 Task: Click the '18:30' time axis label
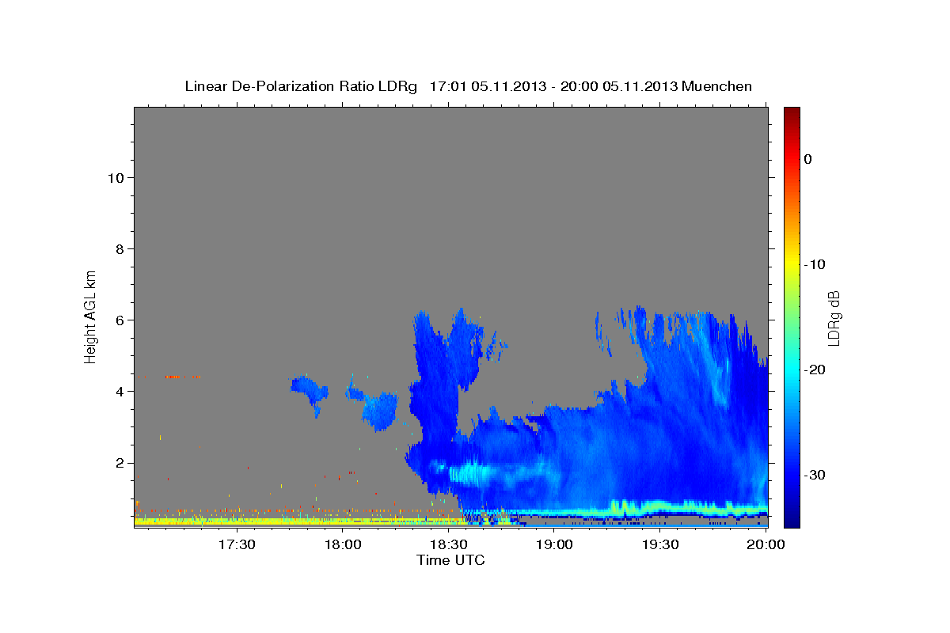coord(448,544)
